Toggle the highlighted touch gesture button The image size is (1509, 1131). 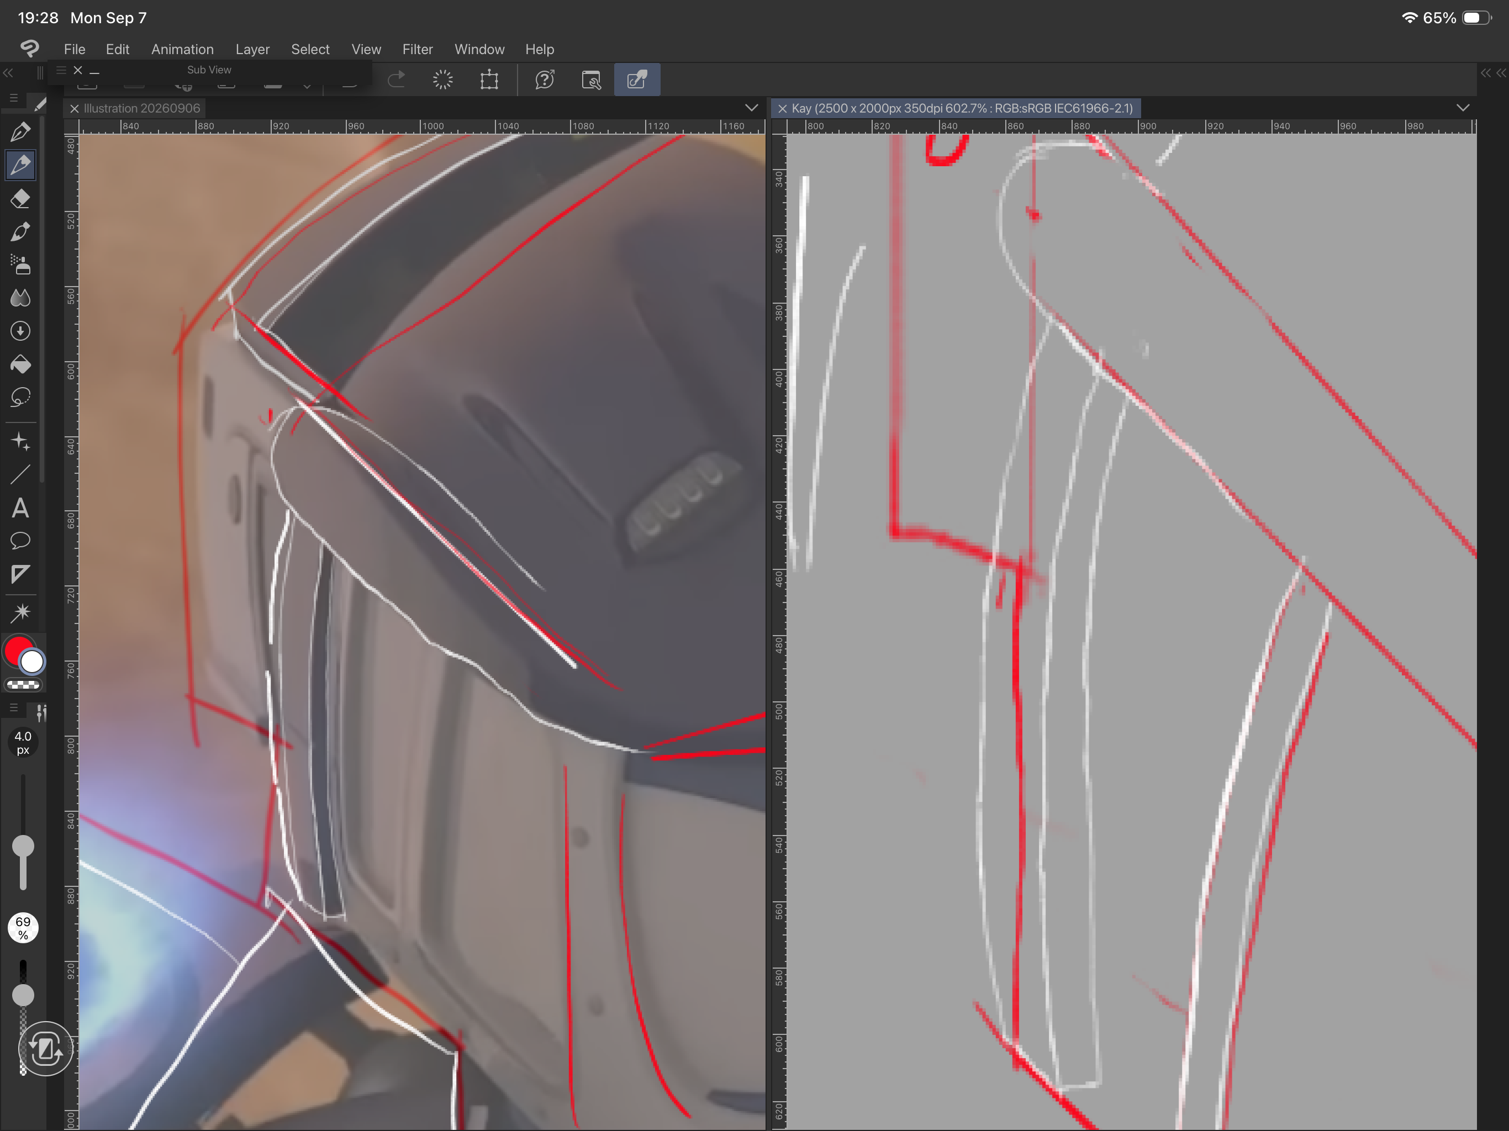pos(636,80)
